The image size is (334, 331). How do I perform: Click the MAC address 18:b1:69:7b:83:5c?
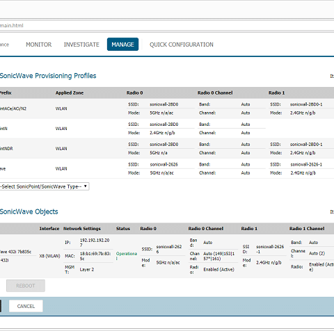click(x=95, y=256)
